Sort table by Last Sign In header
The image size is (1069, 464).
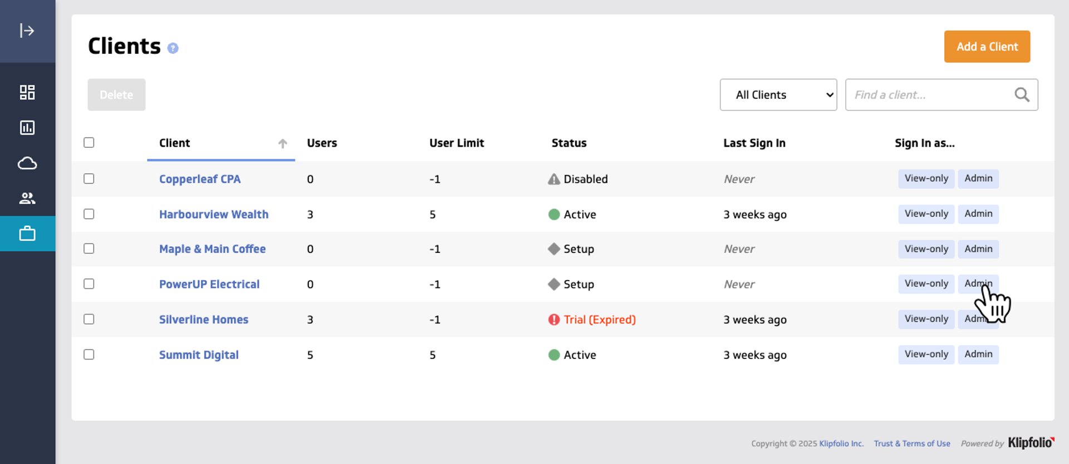[754, 143]
